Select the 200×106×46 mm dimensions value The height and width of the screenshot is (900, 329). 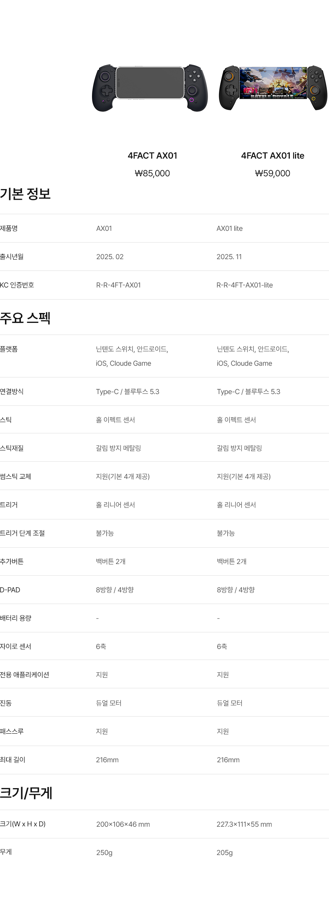pyautogui.click(x=123, y=825)
